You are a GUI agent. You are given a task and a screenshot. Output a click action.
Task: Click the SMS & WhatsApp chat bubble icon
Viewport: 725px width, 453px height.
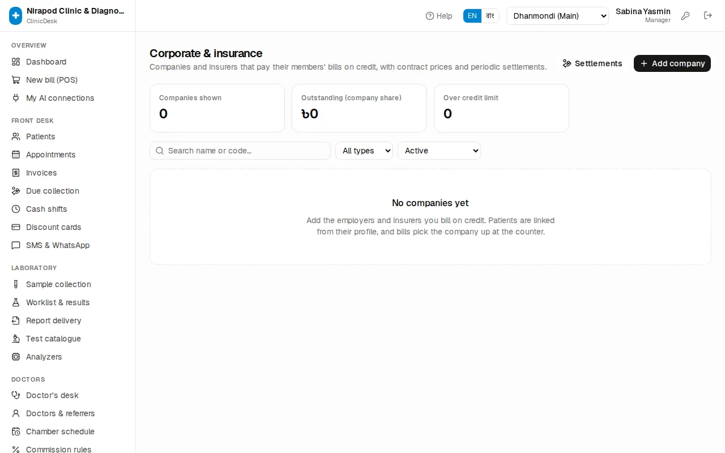click(16, 245)
